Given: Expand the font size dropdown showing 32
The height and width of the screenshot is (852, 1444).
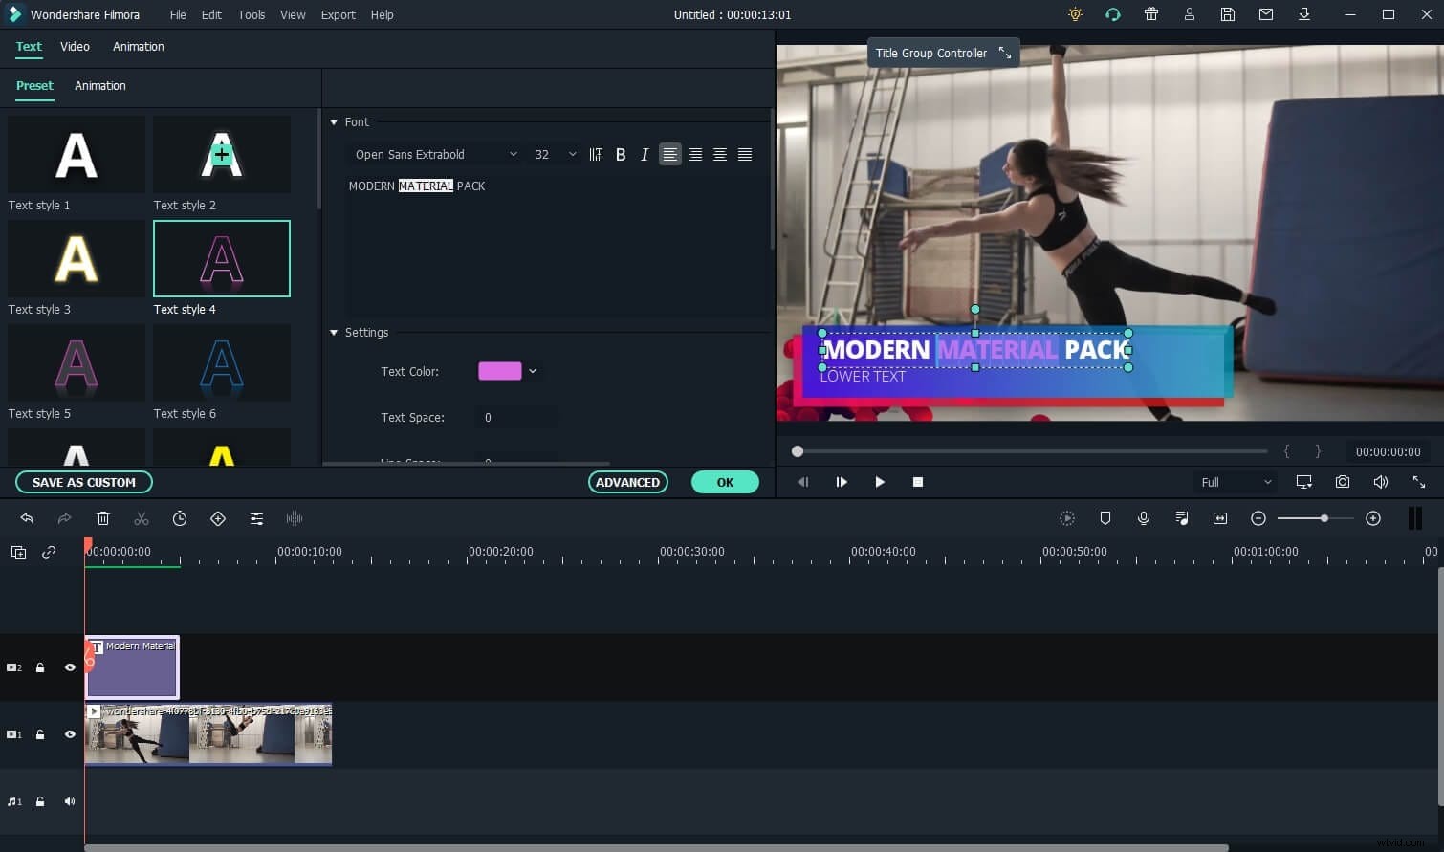Looking at the screenshot, I should (553, 154).
